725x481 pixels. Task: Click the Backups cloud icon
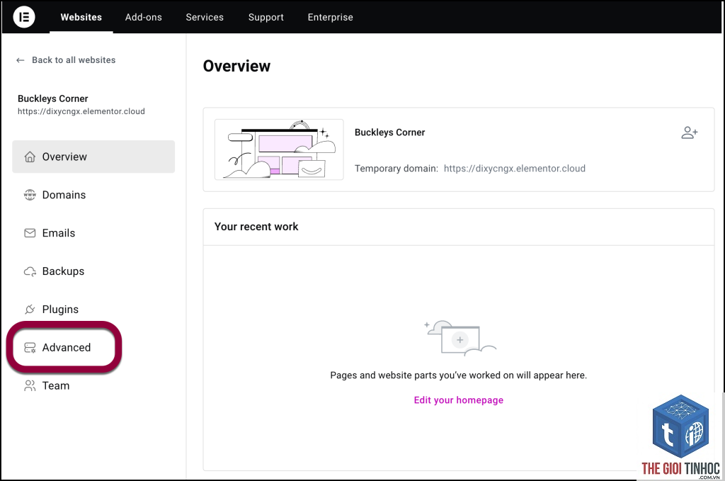coord(30,271)
